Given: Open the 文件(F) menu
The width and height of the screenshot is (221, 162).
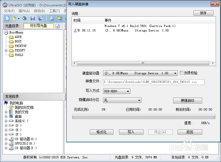Looking at the screenshot, I should click(x=9, y=11).
